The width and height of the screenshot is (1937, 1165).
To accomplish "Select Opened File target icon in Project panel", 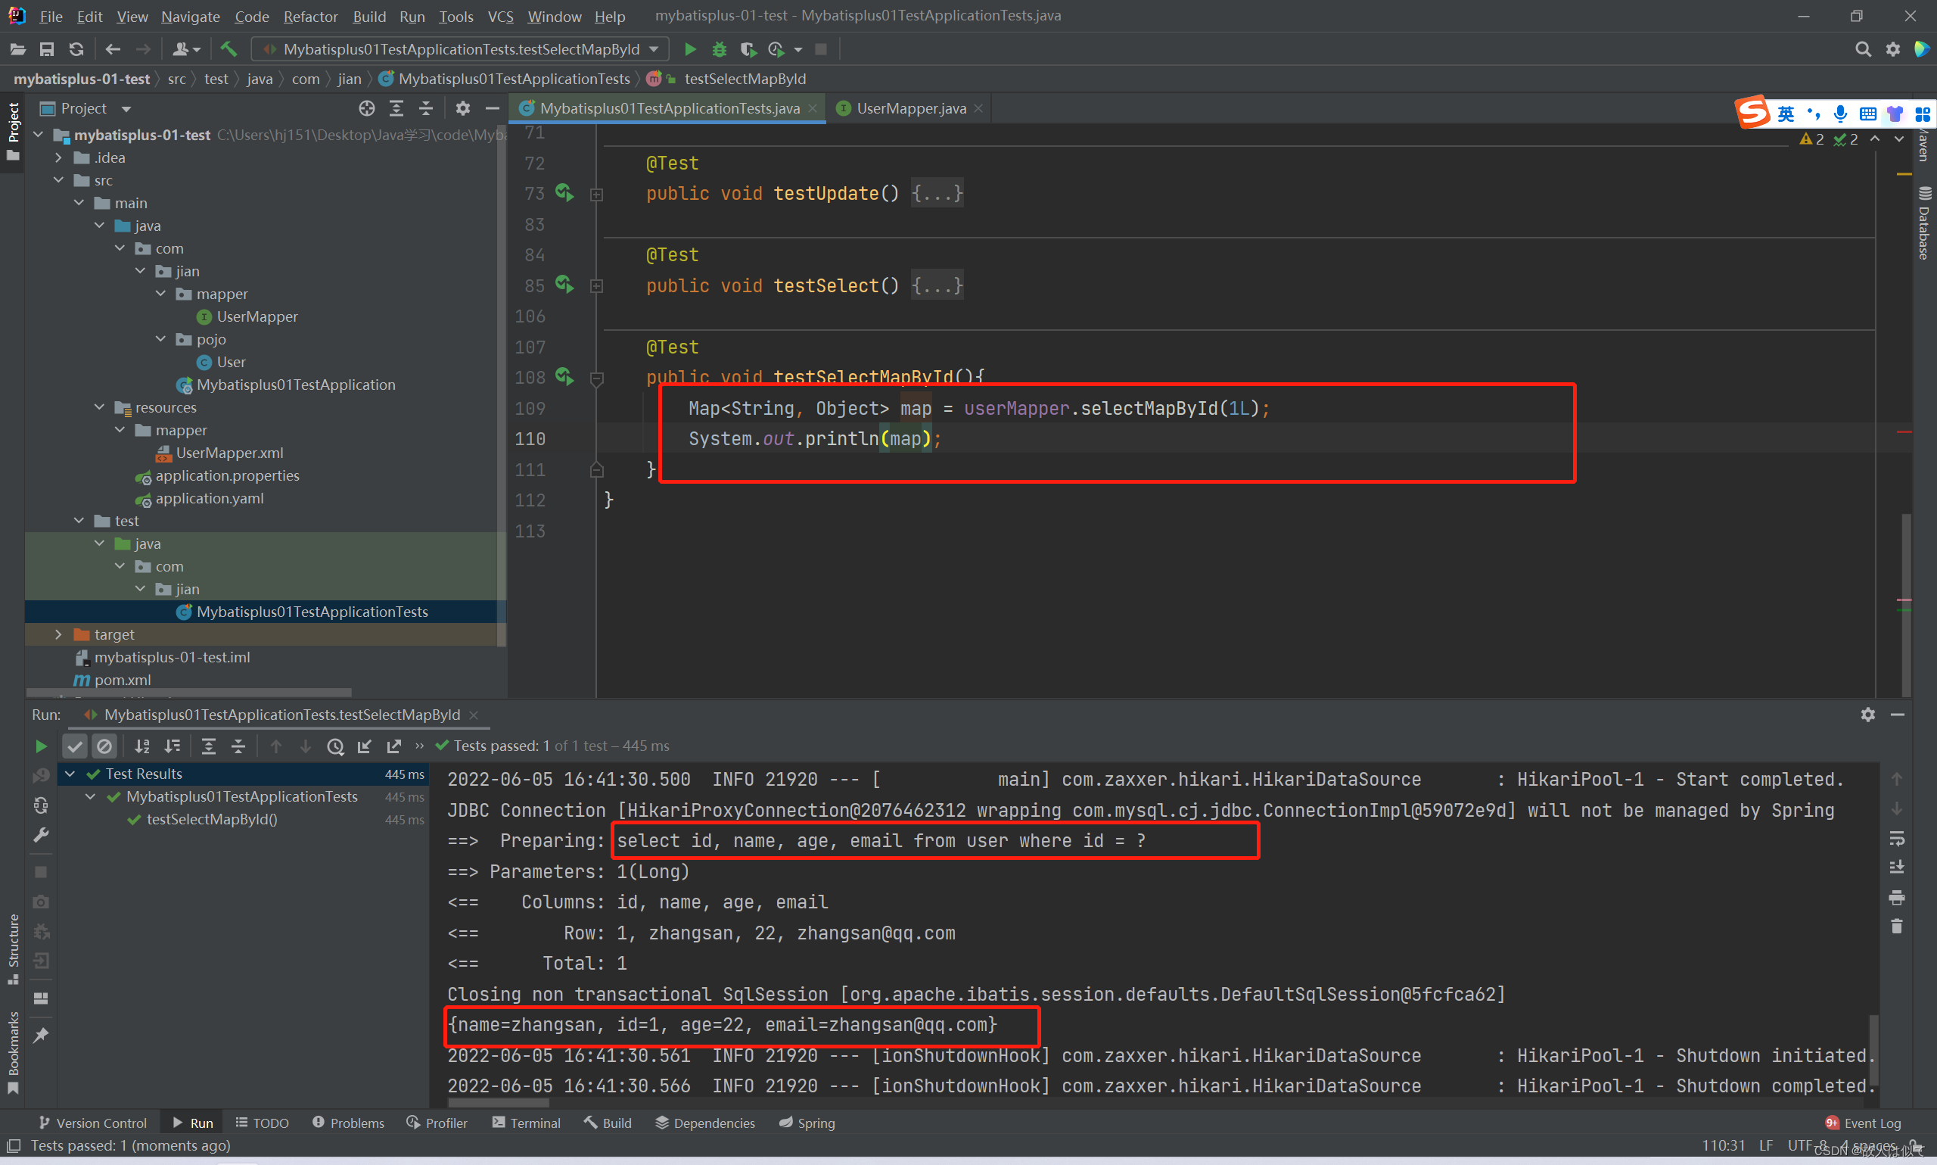I will 366,108.
